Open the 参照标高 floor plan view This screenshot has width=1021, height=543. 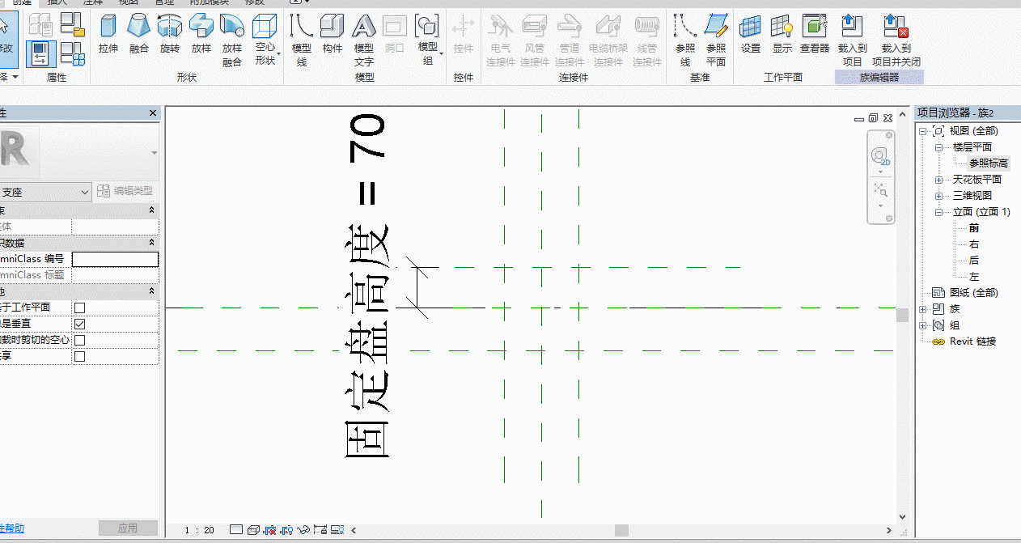click(x=989, y=163)
